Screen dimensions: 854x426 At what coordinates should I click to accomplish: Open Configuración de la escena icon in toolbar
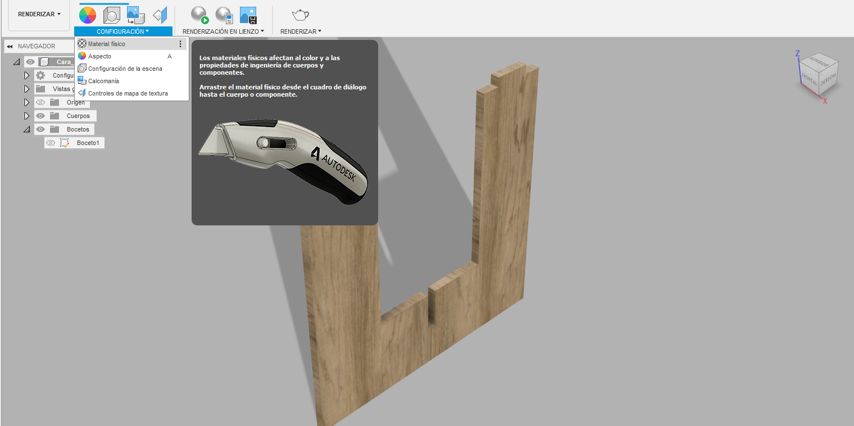(x=112, y=15)
